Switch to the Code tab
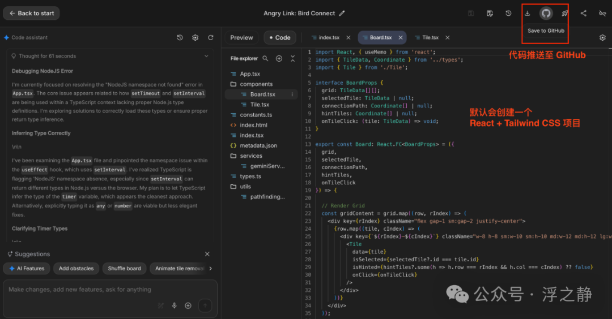This screenshot has width=612, height=319. tap(280, 37)
